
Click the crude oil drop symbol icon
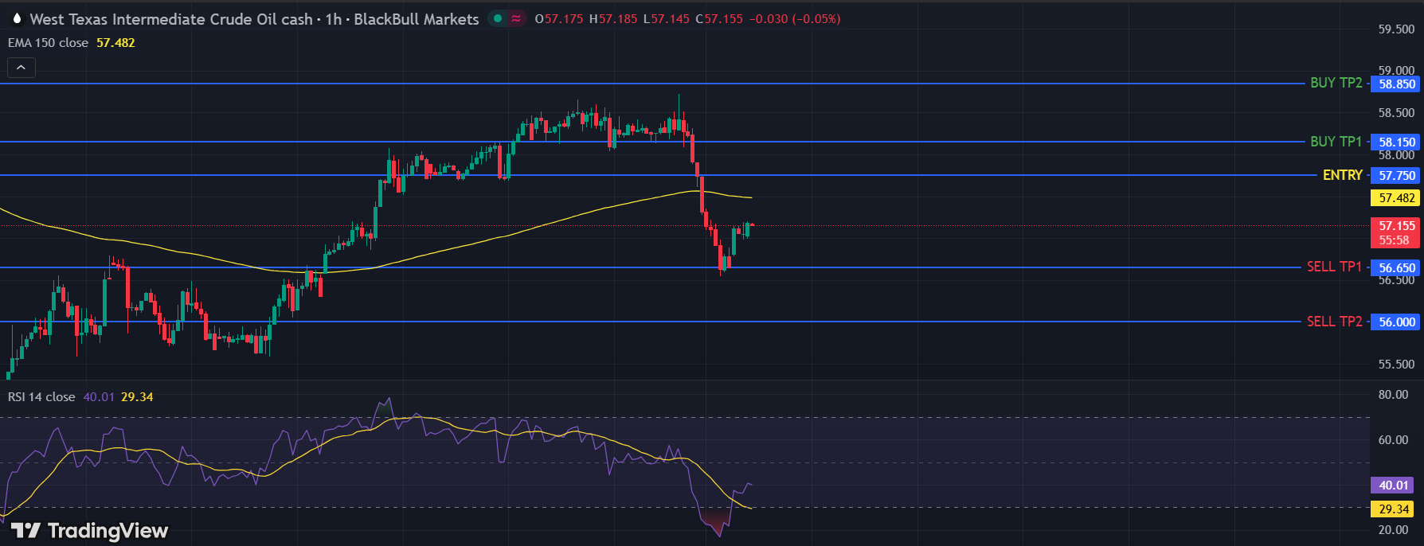coord(17,19)
